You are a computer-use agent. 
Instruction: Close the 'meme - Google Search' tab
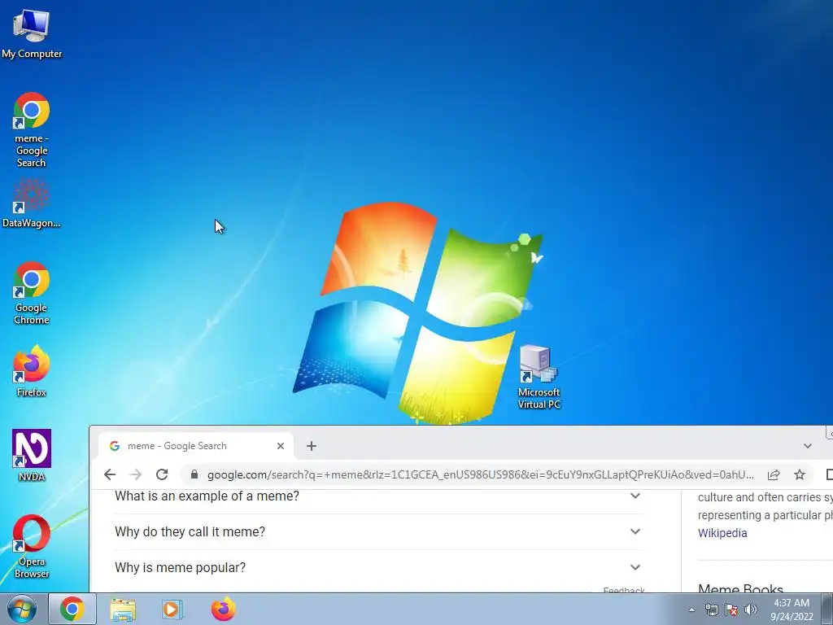281,446
